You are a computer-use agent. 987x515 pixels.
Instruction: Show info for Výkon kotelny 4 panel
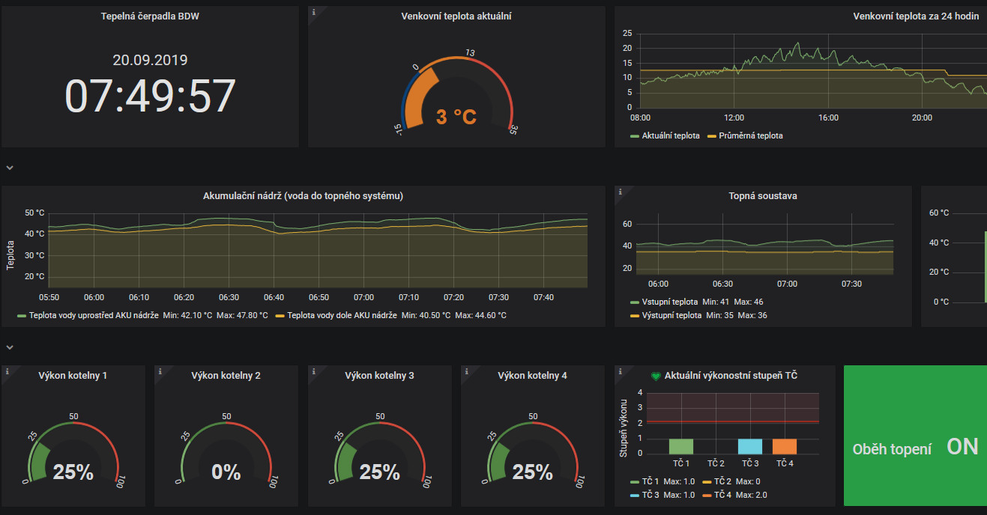466,371
